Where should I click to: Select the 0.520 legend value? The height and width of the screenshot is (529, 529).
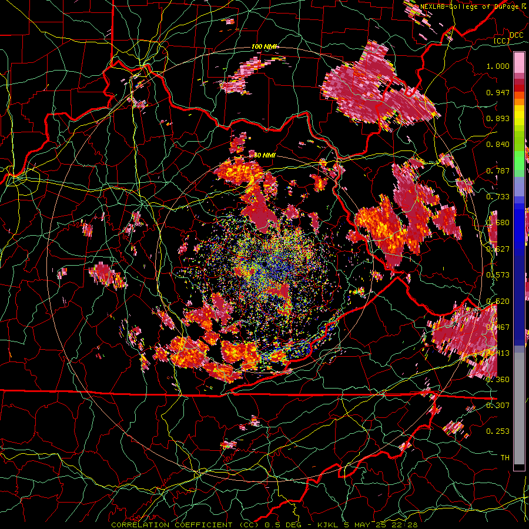498,302
